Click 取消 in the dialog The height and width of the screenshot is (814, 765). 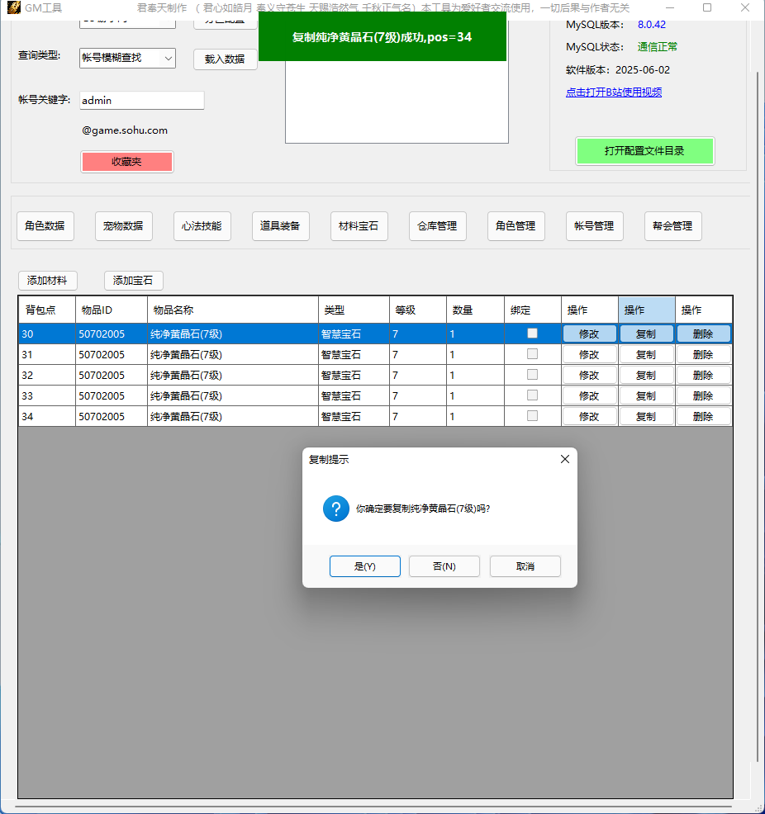pyautogui.click(x=525, y=566)
